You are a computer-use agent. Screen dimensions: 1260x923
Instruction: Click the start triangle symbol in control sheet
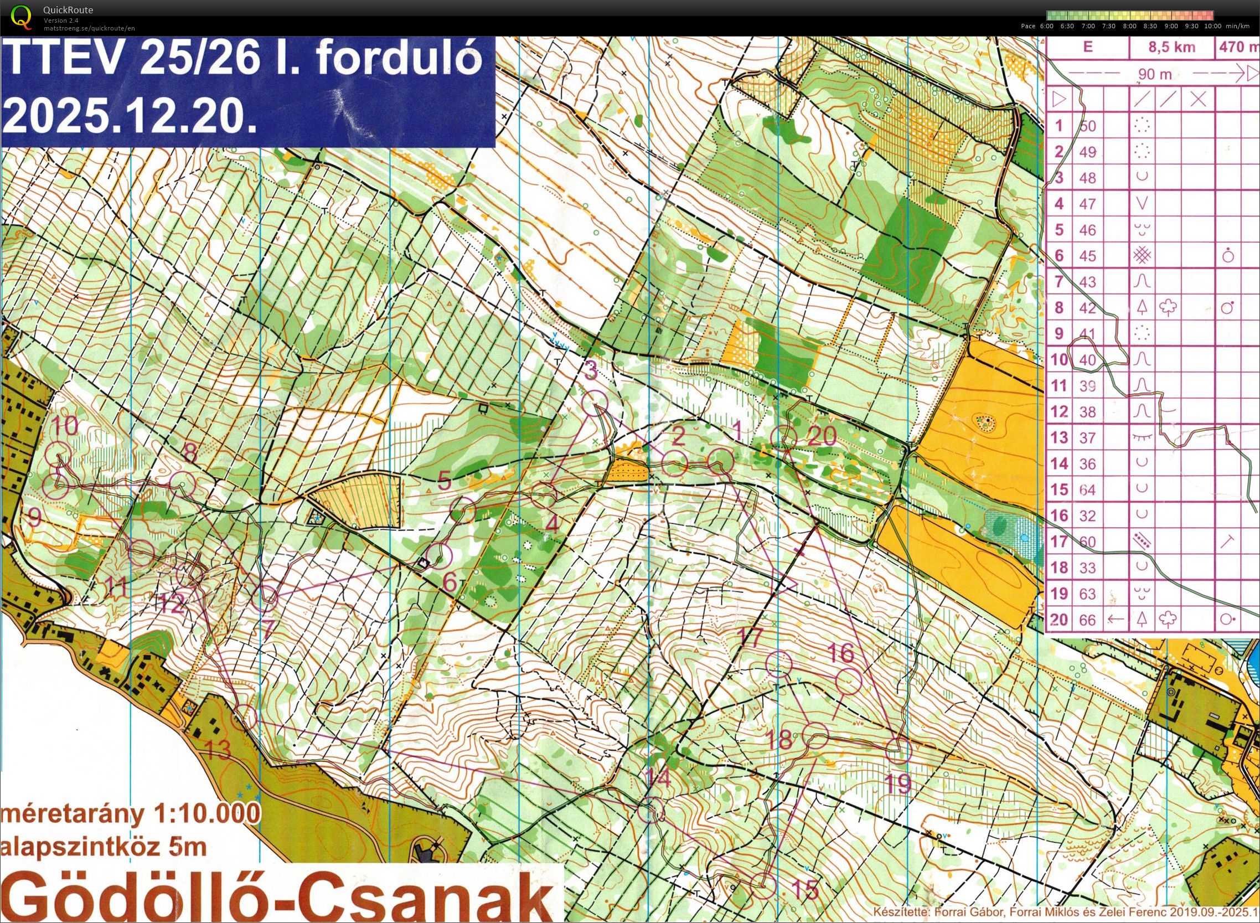click(x=1058, y=100)
